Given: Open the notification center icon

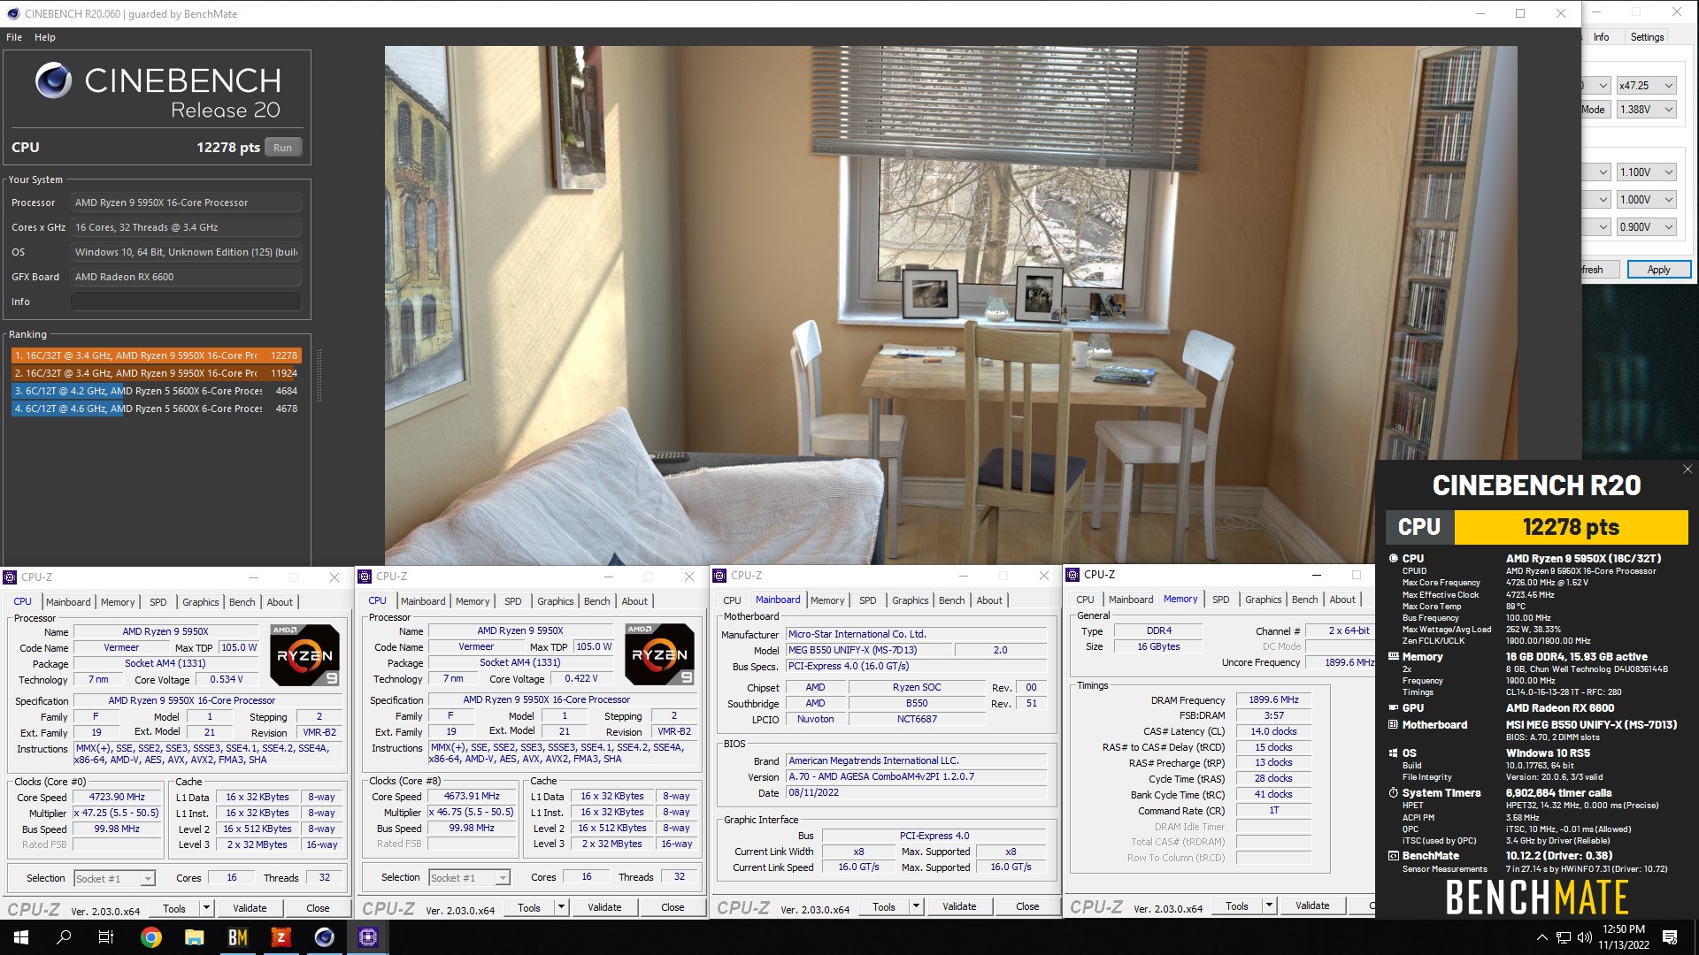Looking at the screenshot, I should coord(1670,937).
